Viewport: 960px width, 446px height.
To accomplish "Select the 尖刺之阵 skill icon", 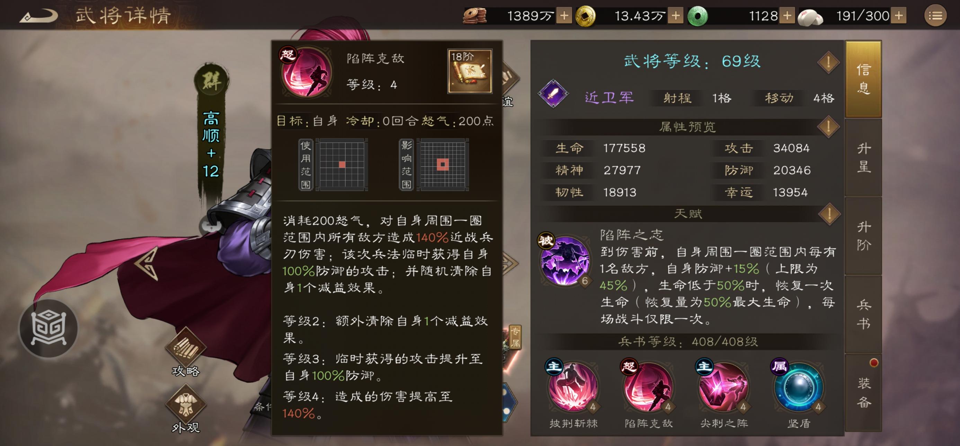I will click(x=724, y=386).
